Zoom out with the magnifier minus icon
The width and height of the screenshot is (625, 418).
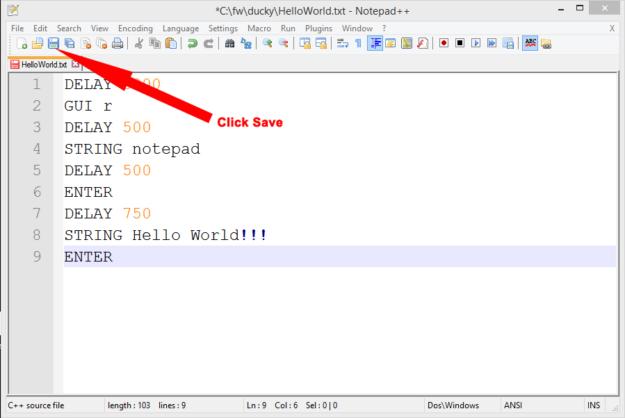point(284,43)
